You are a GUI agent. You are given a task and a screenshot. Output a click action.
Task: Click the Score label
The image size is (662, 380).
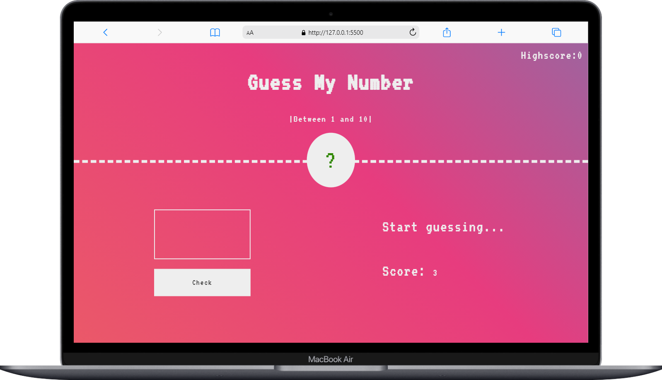pos(403,272)
